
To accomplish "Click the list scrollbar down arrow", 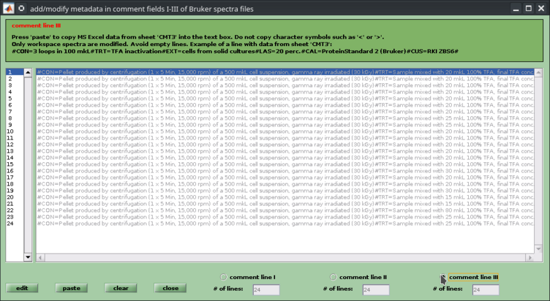I will [x=27, y=257].
